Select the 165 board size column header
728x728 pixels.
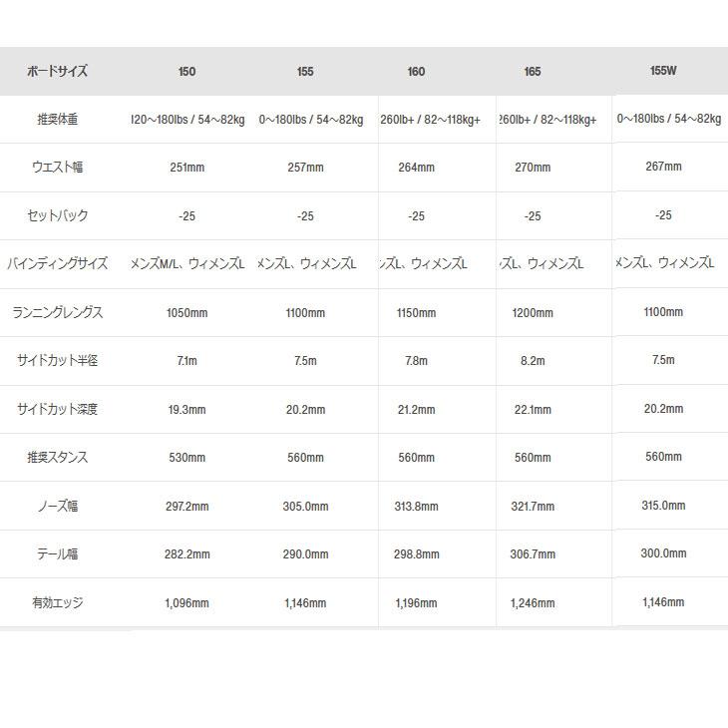coord(533,72)
